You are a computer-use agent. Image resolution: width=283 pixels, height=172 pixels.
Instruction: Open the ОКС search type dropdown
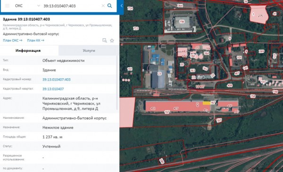27,6
